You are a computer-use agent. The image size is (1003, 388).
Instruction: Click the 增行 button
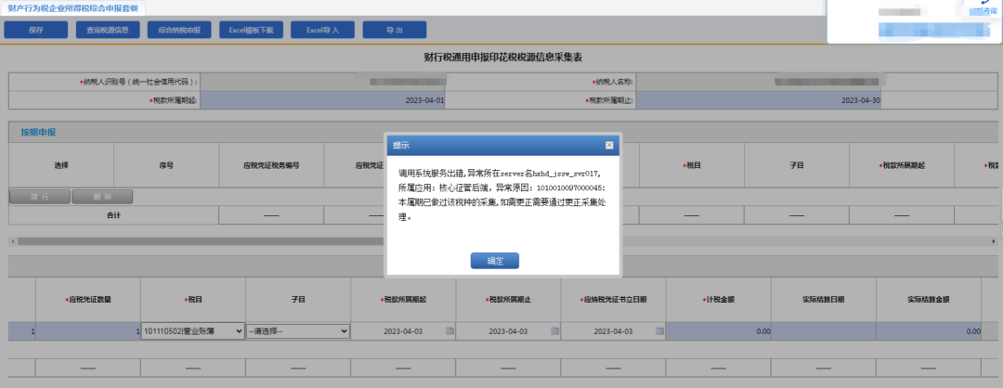pyautogui.click(x=39, y=197)
